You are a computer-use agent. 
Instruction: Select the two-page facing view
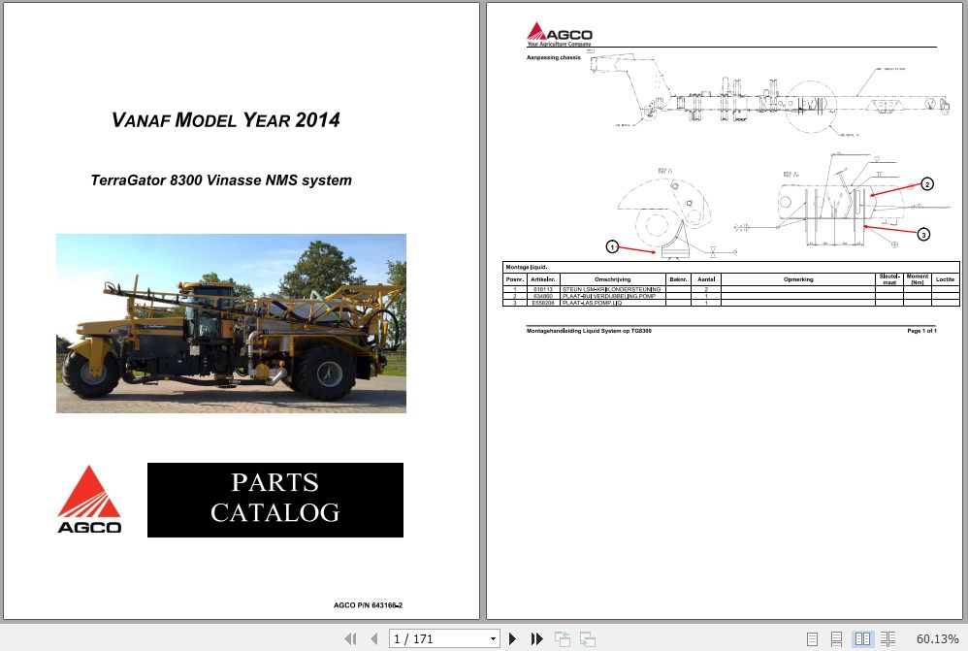(862, 638)
